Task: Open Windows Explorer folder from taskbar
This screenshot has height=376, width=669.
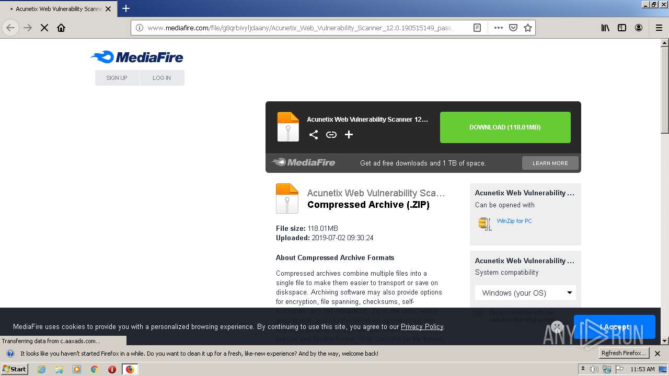Action: pyautogui.click(x=59, y=369)
